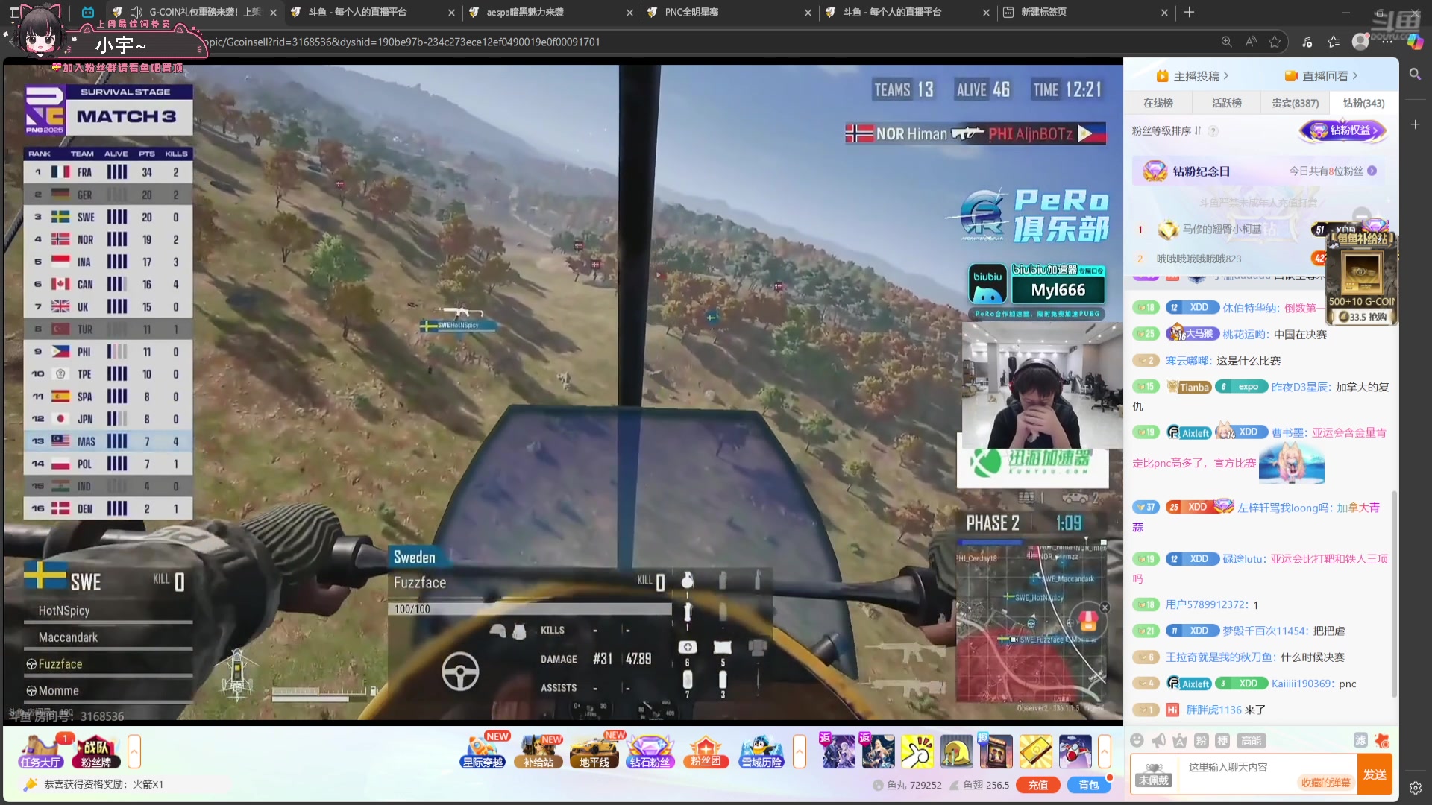
Task: Switch to the 活跃榜 tab
Action: pos(1227,103)
